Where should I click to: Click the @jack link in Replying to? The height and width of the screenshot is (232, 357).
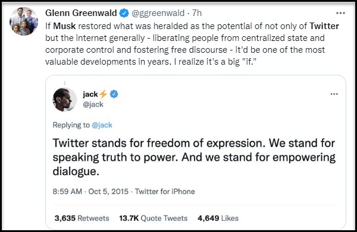point(102,125)
